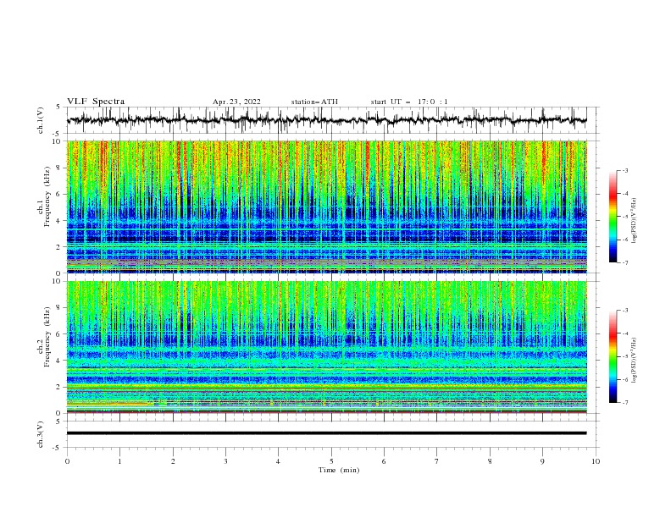671x518 pixels.
Task: Click the "-3" tick on lower colorbar
Action: [625, 311]
